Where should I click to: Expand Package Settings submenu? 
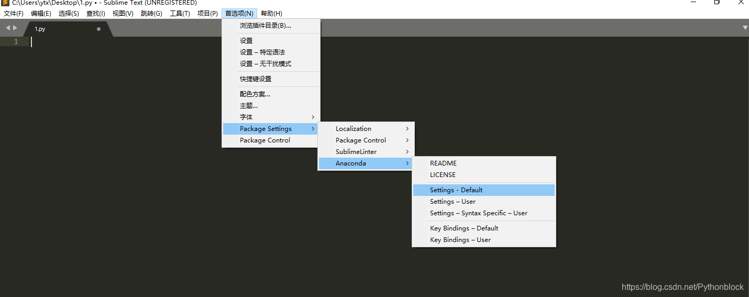tap(271, 128)
